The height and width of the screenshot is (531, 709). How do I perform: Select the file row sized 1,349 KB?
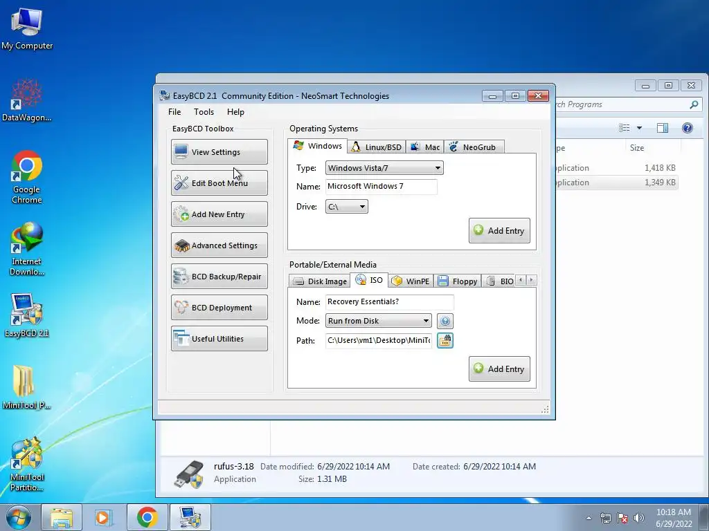click(617, 183)
